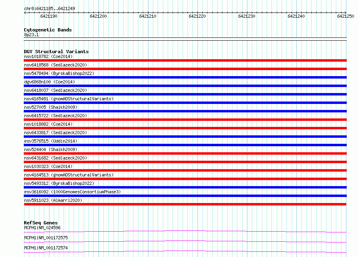The width and height of the screenshot is (358, 257).
Task: Click the red bar under nsv5911023
Action: 185,204
